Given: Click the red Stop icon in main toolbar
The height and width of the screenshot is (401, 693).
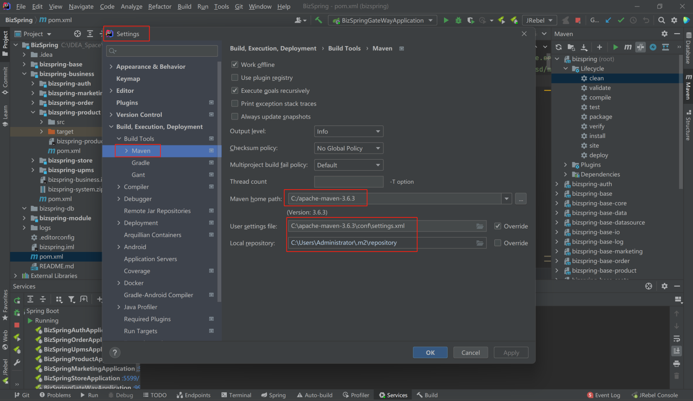Looking at the screenshot, I should pyautogui.click(x=577, y=20).
